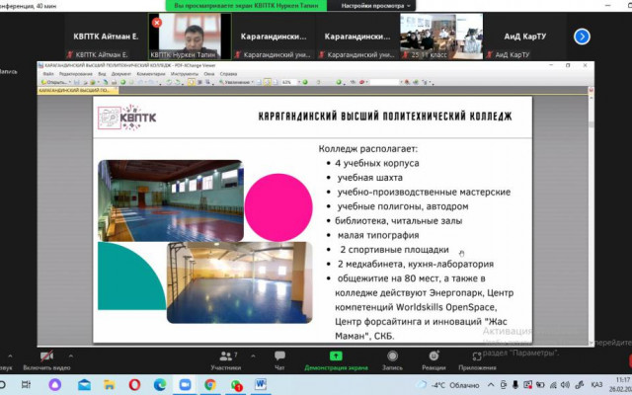Click the weather widget -4°C Облачно
The image size is (632, 395).
[x=448, y=385]
